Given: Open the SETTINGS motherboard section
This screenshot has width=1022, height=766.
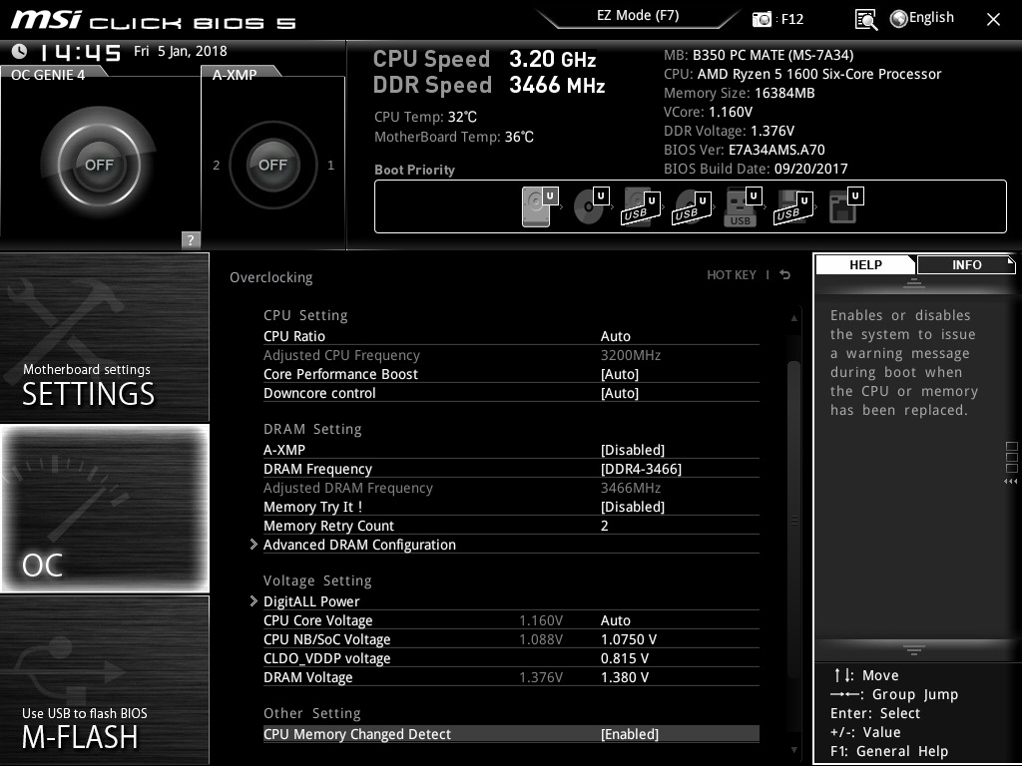Looking at the screenshot, I should 104,337.
